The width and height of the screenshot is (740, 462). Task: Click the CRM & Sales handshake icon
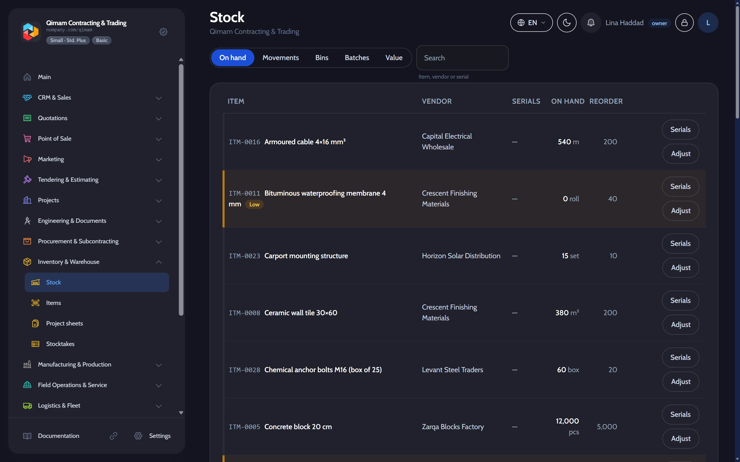[27, 98]
